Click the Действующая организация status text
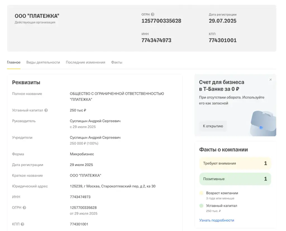 tap(35, 22)
